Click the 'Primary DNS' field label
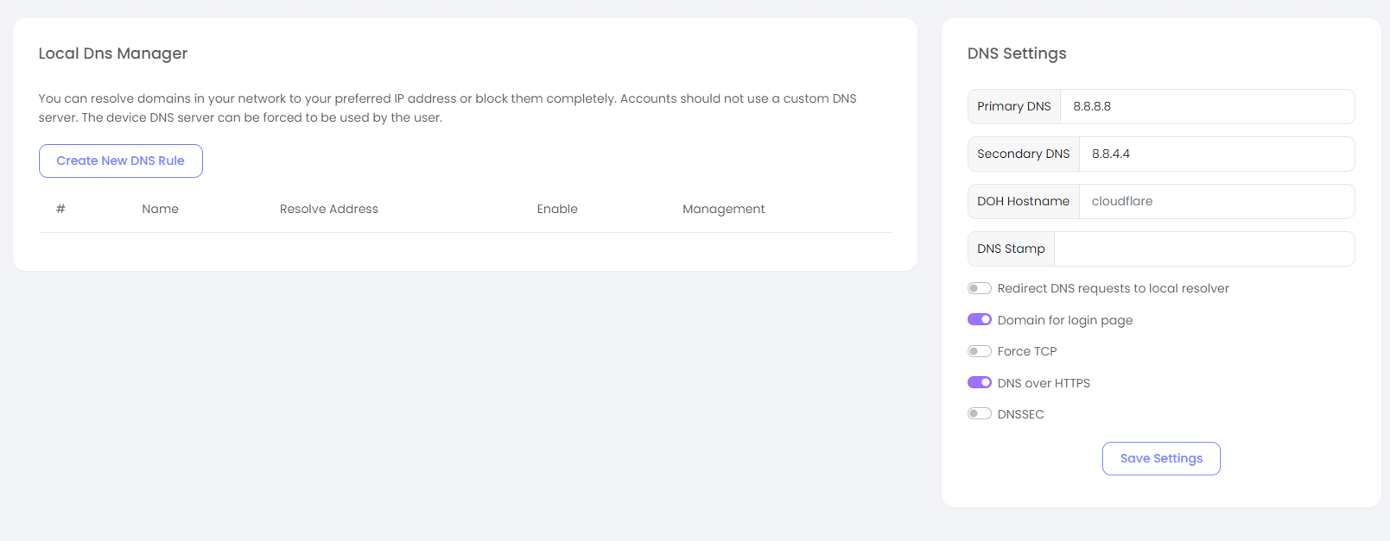 tap(1013, 106)
